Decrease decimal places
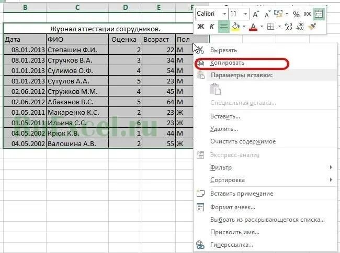 pos(300,27)
